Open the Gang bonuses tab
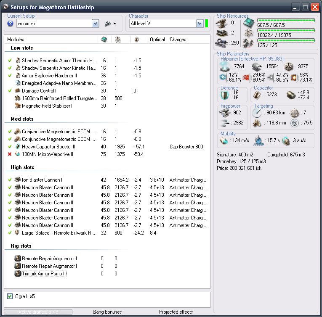This screenshot has height=317, width=322. tap(107, 312)
